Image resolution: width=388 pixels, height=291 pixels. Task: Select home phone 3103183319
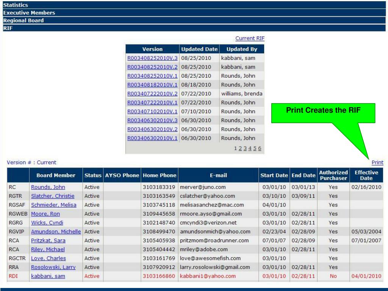(x=159, y=187)
